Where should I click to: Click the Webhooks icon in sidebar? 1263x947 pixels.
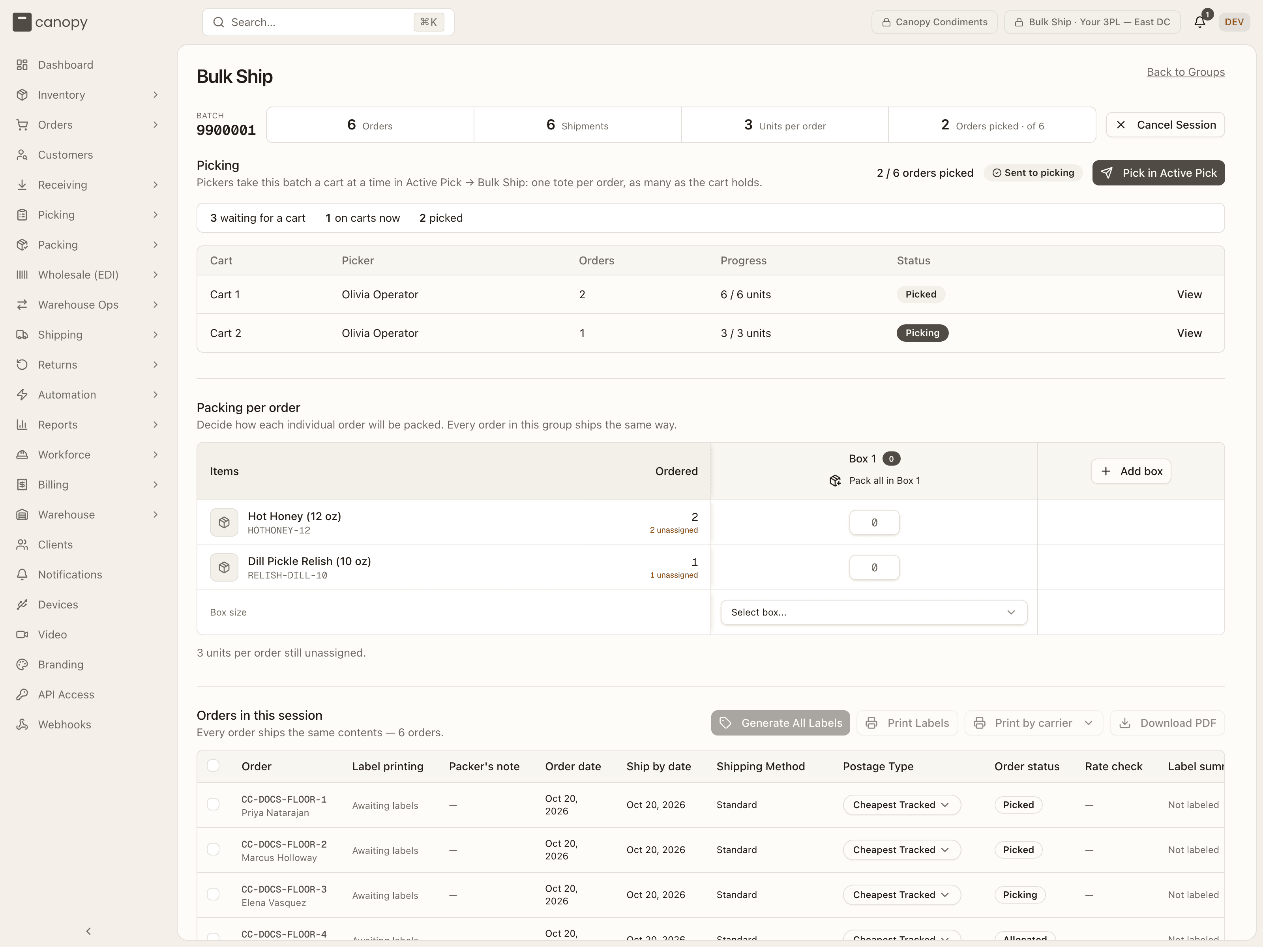pos(22,724)
